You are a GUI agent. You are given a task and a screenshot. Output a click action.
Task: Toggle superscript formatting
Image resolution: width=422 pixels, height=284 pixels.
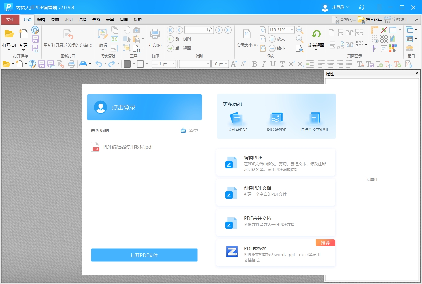292,64
